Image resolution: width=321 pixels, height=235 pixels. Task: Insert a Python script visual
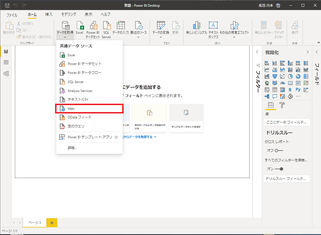pos(298,90)
